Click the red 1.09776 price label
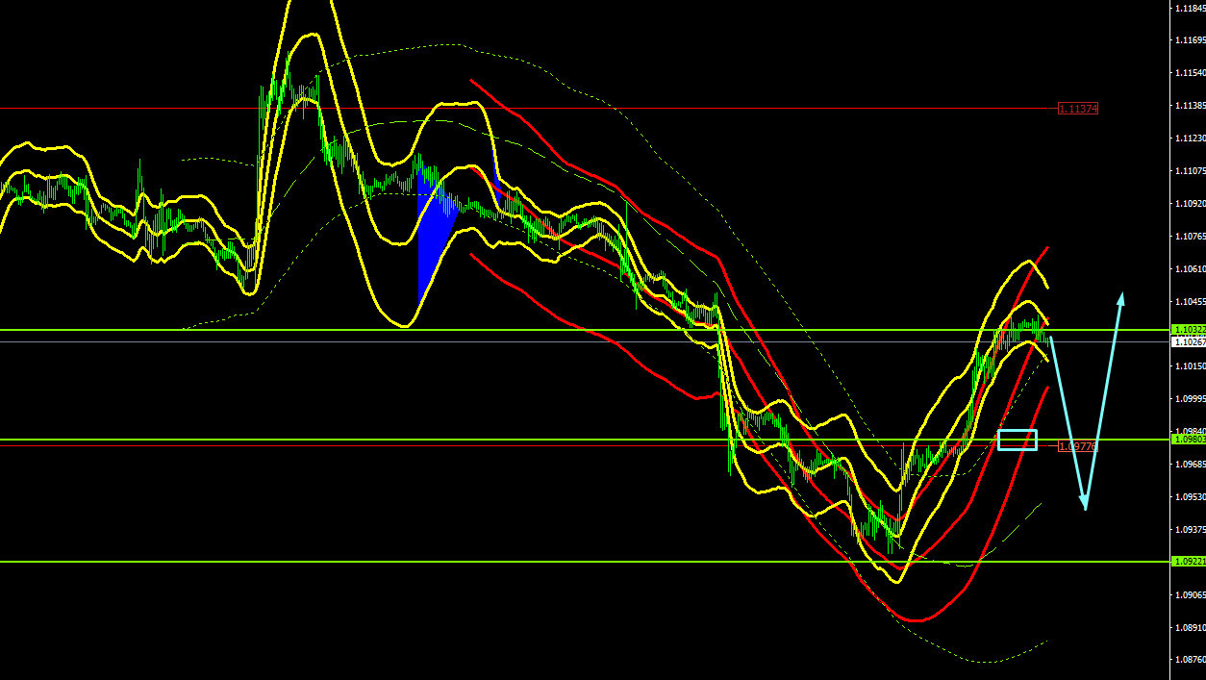 pos(1077,446)
